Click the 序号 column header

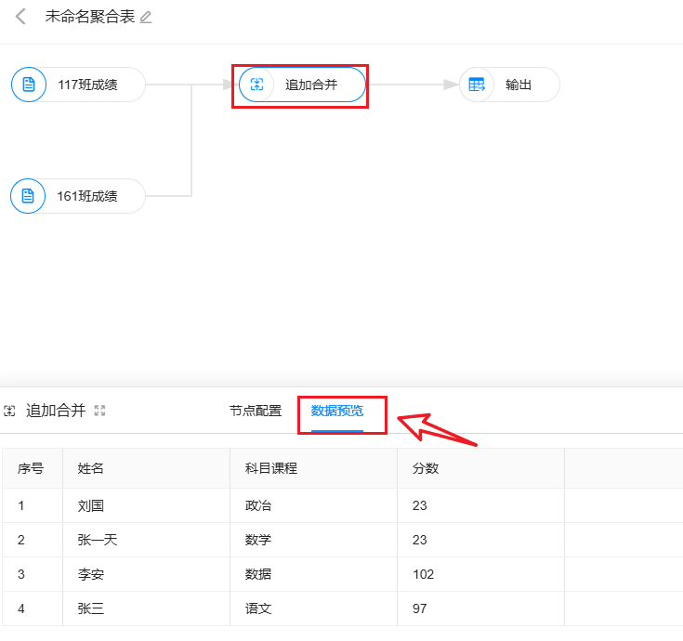pos(31,468)
